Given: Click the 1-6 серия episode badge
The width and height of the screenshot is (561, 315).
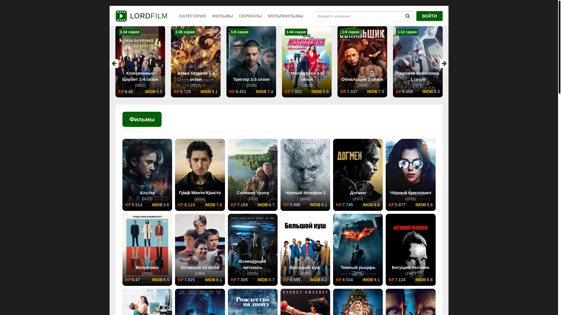Looking at the screenshot, I should (x=351, y=32).
